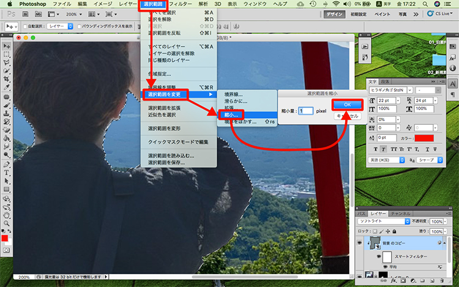Viewport: 459px width, 287px height.
Task: Enable the show bounding box checkbox
Action: point(79,26)
